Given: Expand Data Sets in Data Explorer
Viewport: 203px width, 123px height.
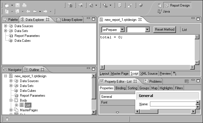Looking at the screenshot, I should click(5, 31).
